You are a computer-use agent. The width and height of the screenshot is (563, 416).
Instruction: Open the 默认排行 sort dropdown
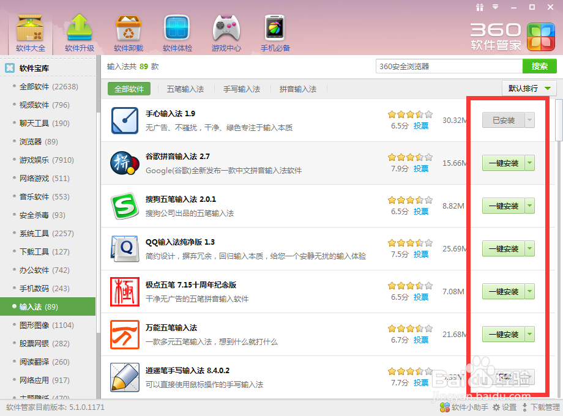tap(529, 88)
